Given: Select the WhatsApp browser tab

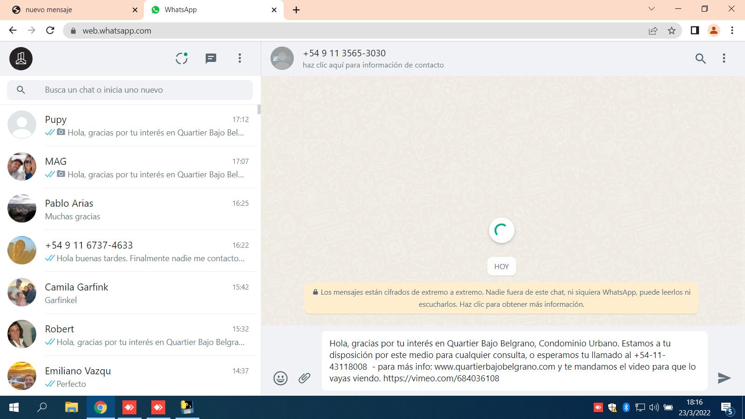Looking at the screenshot, I should pos(214,10).
